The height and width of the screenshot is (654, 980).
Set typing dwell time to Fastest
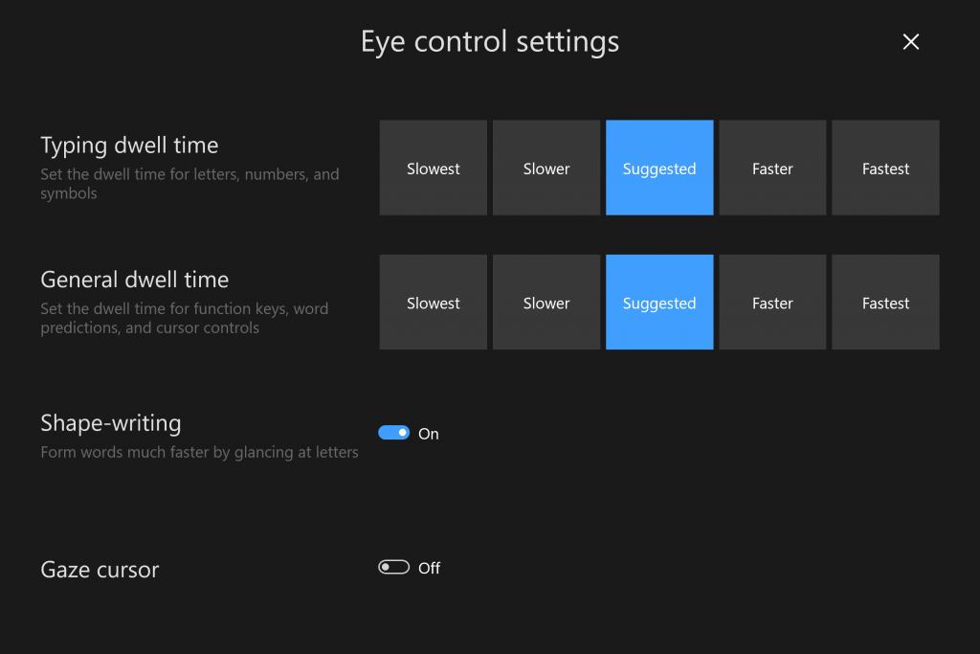tap(884, 168)
